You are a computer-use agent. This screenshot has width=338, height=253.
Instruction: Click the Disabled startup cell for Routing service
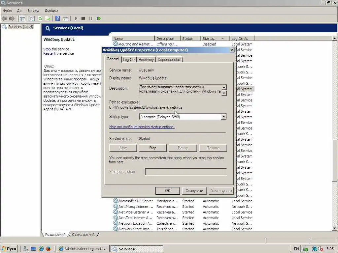coord(209,44)
